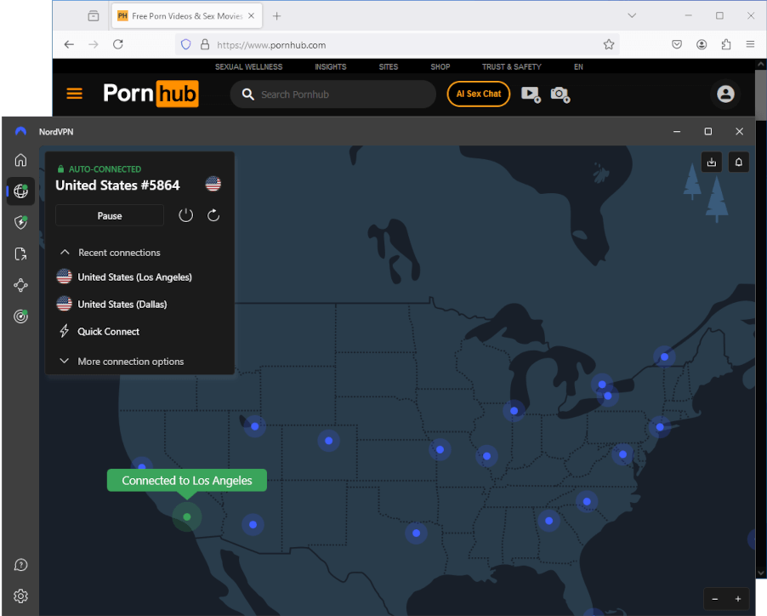Click the Connected to Los Angeles label
The image size is (767, 616).
point(187,481)
